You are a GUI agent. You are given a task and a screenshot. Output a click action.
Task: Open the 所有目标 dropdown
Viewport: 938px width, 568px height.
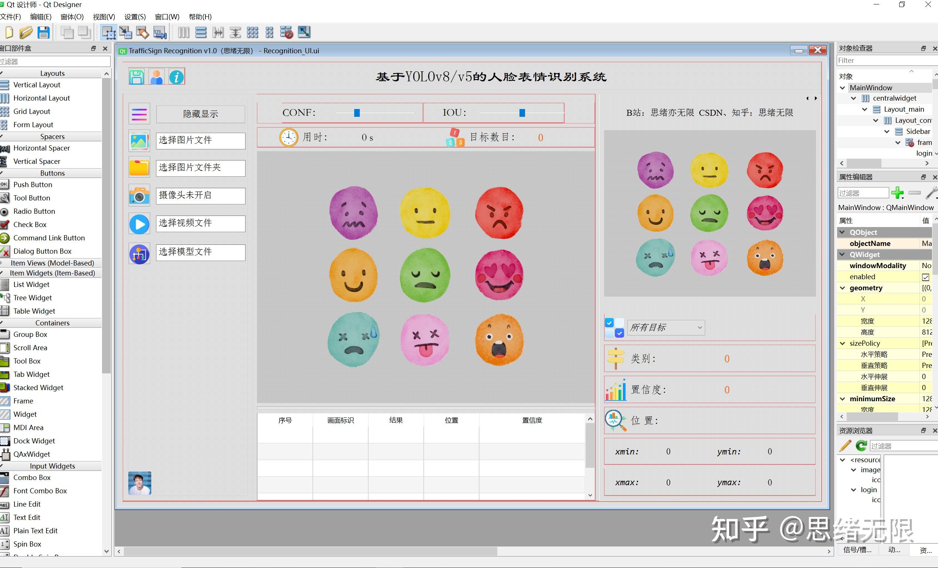pos(666,327)
